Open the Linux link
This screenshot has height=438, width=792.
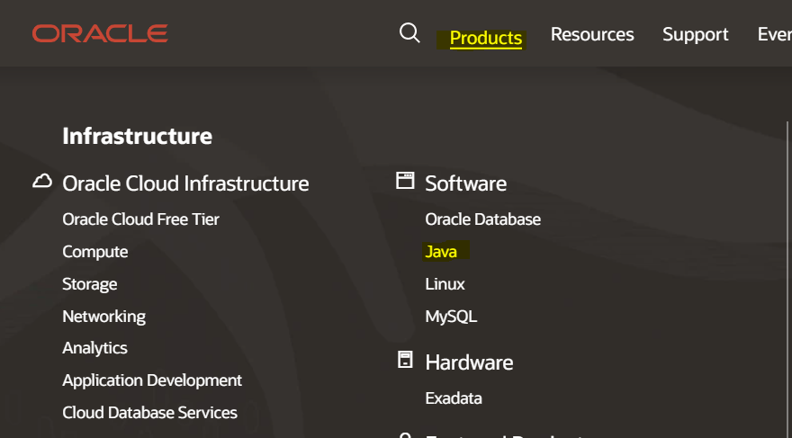point(445,284)
